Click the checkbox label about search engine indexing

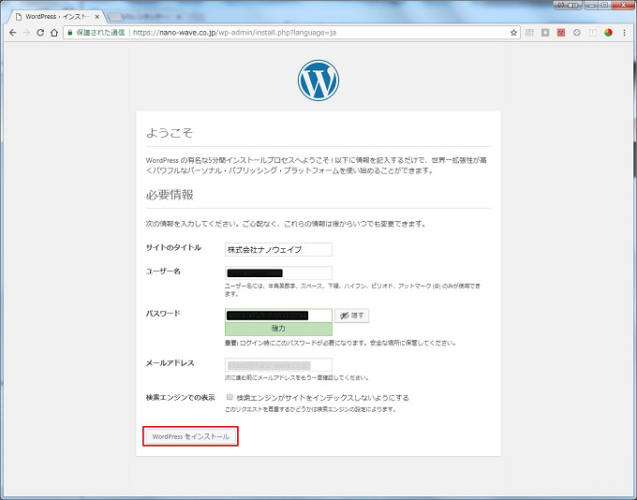(322, 398)
